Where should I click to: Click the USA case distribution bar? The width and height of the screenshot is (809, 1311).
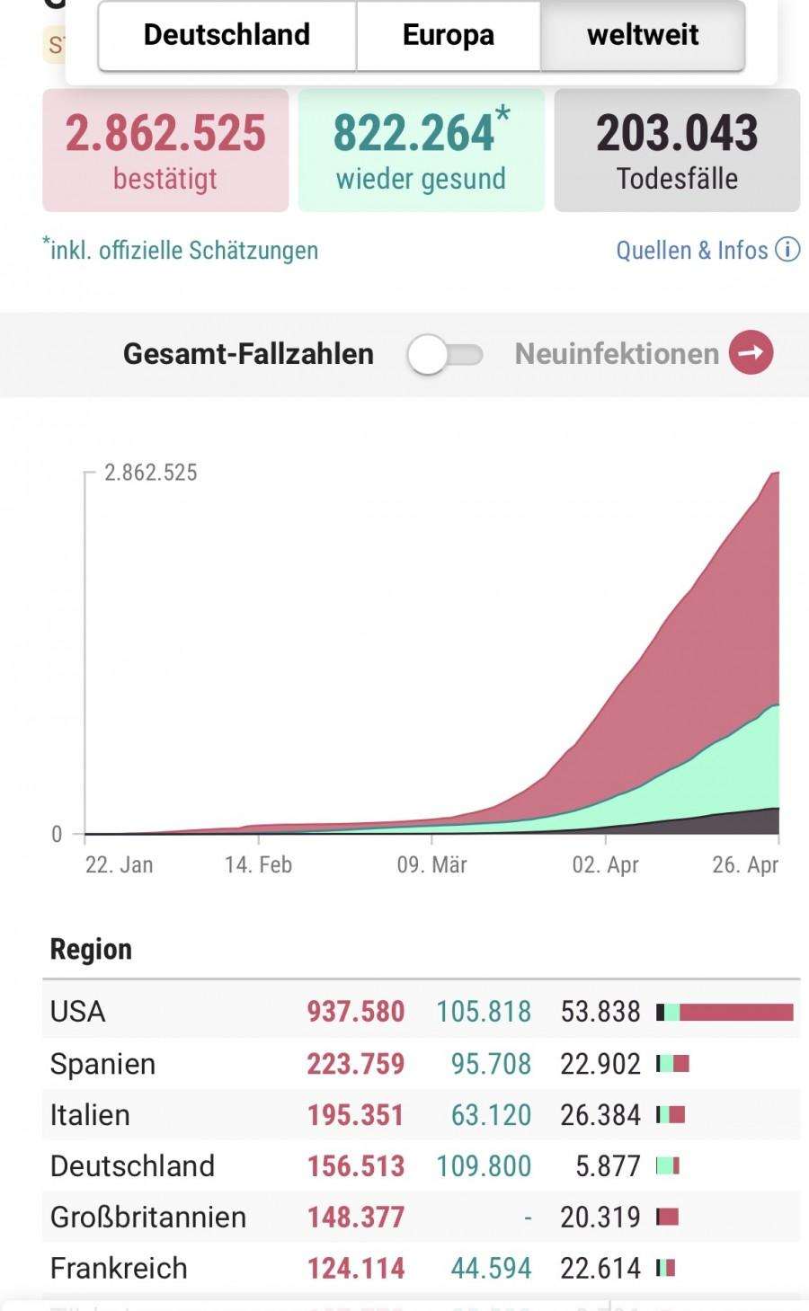click(725, 1013)
